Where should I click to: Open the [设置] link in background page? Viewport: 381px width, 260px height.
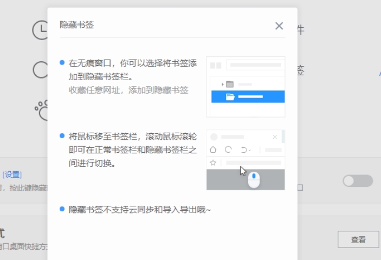tap(12, 174)
